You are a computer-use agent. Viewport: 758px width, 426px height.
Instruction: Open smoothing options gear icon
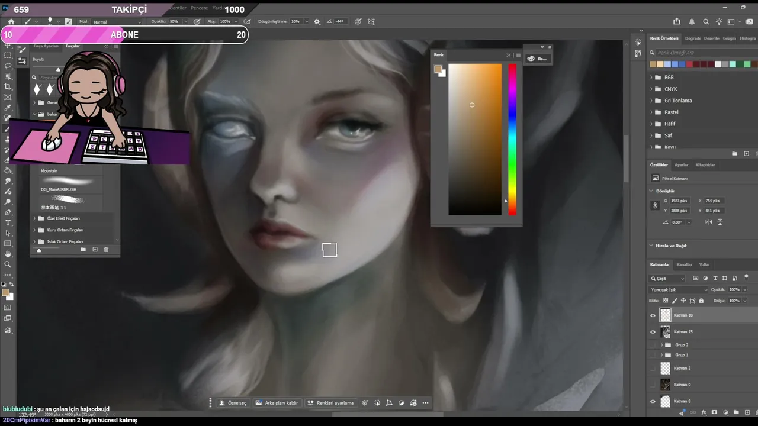pos(317,21)
